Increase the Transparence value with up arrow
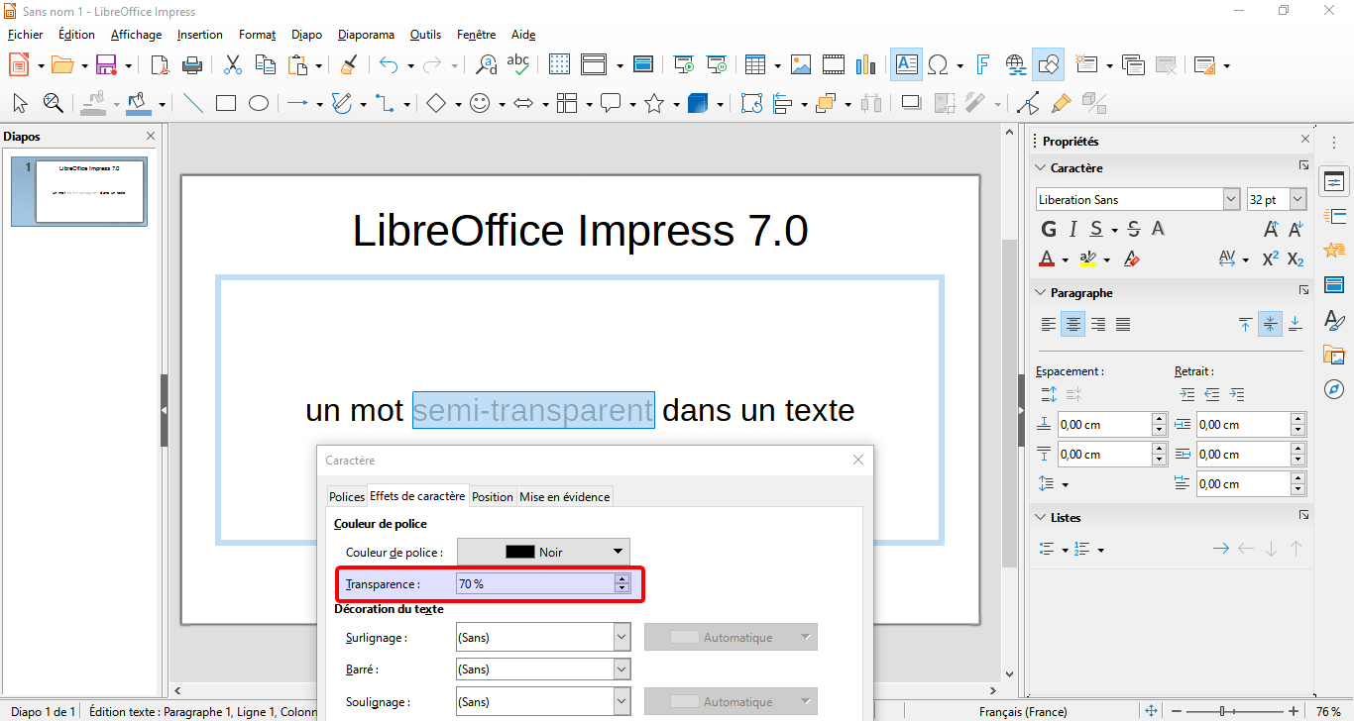This screenshot has height=721, width=1354. [621, 579]
